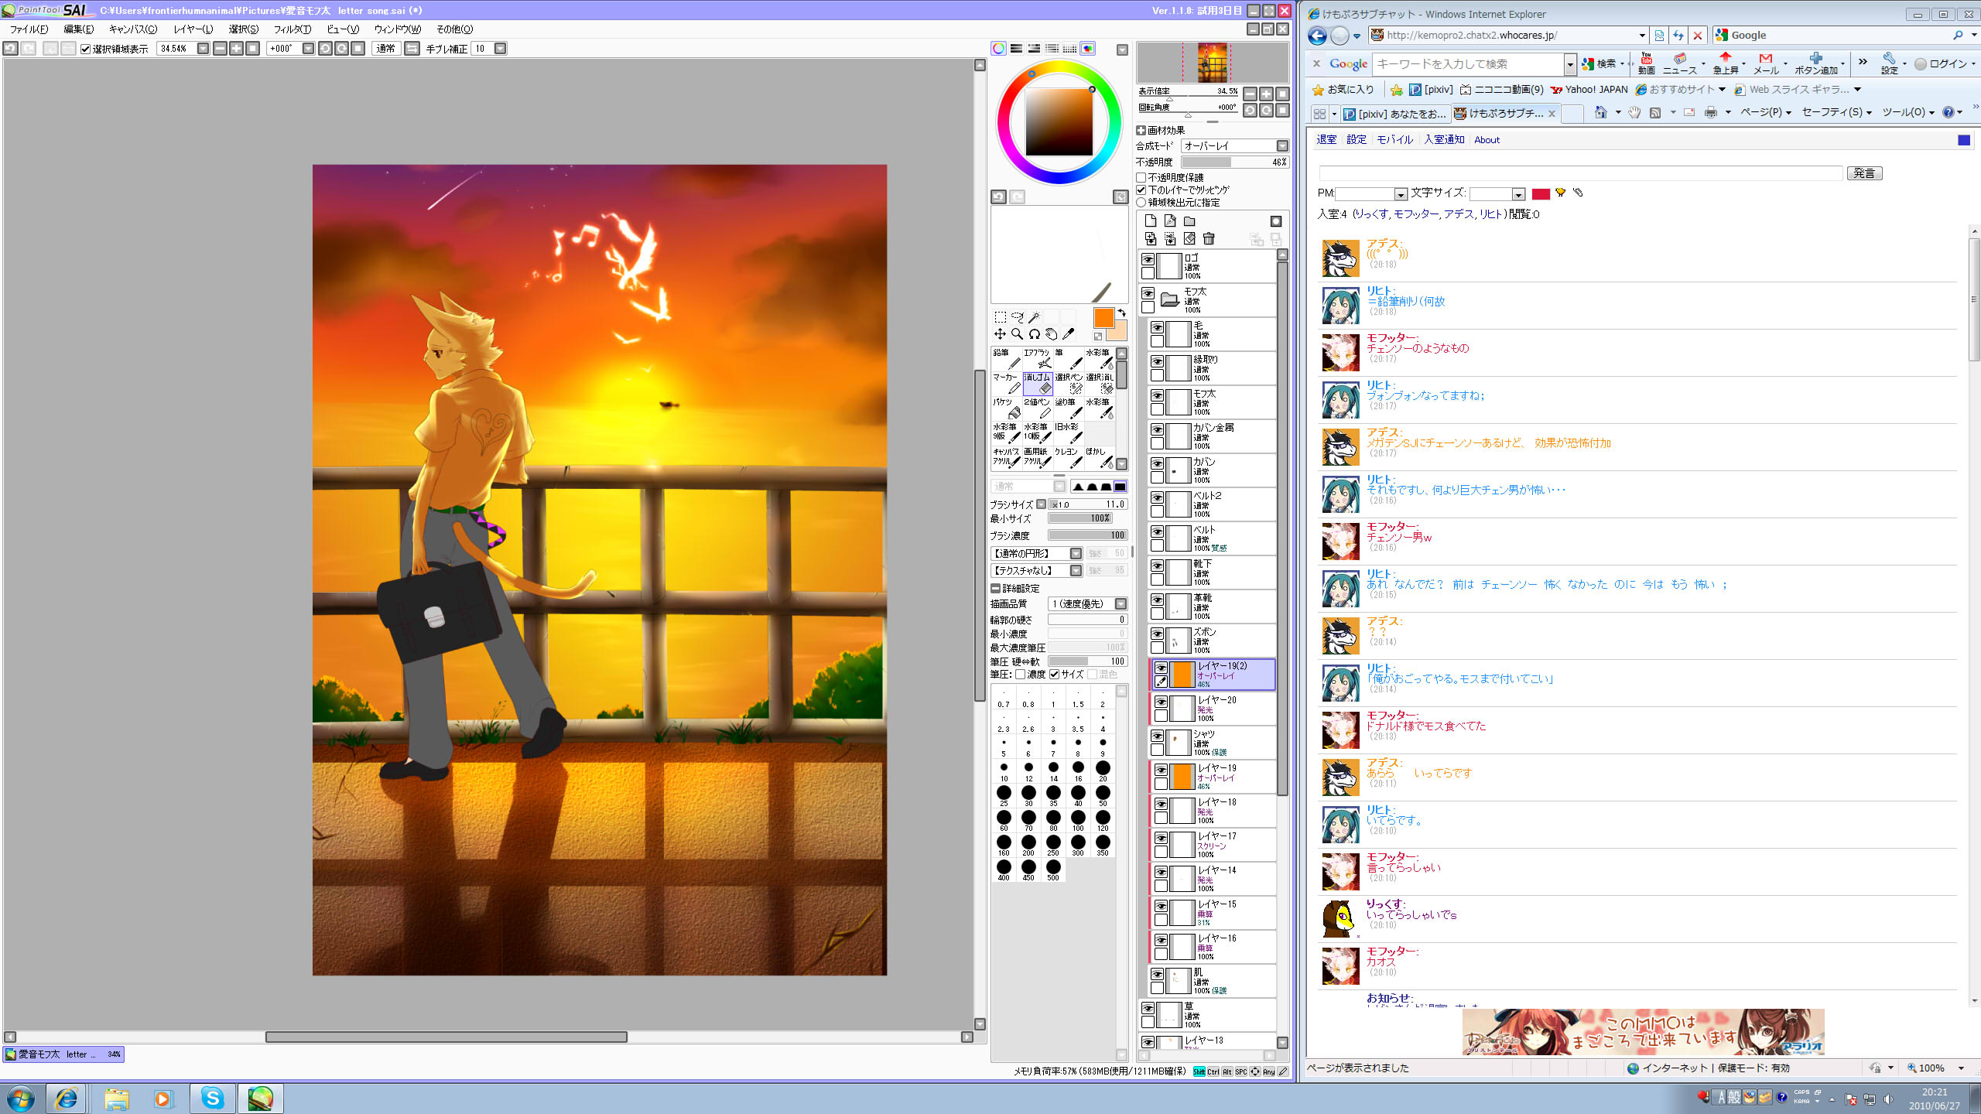Image resolution: width=1981 pixels, height=1114 pixels.
Task: Select the マーカー marker tool
Action: pyautogui.click(x=1006, y=384)
